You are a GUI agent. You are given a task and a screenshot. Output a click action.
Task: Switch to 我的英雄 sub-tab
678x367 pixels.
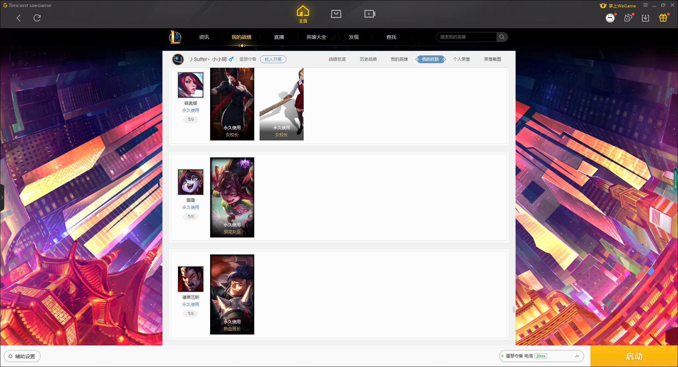click(x=399, y=59)
